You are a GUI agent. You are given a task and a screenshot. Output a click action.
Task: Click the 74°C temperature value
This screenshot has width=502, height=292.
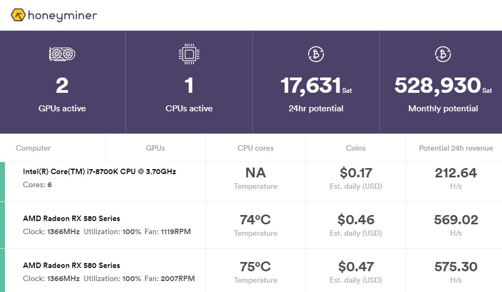click(256, 220)
